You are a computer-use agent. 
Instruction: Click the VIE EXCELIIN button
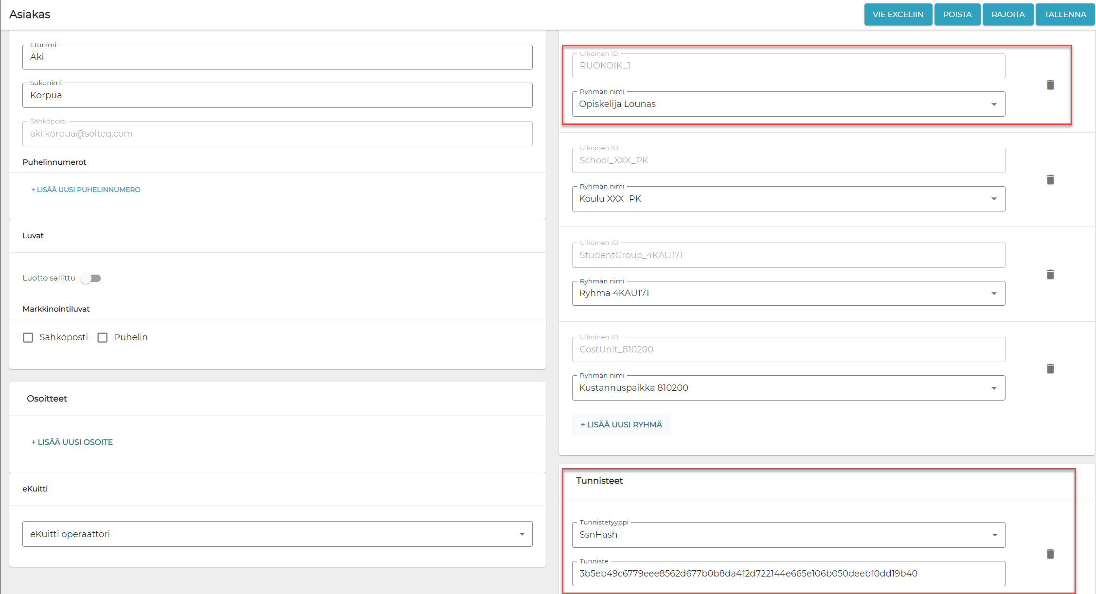(898, 15)
